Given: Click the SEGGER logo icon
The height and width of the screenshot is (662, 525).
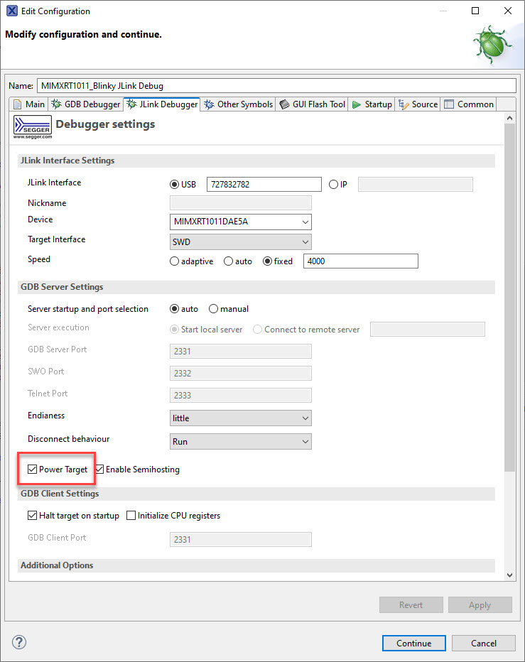Looking at the screenshot, I should [32, 127].
